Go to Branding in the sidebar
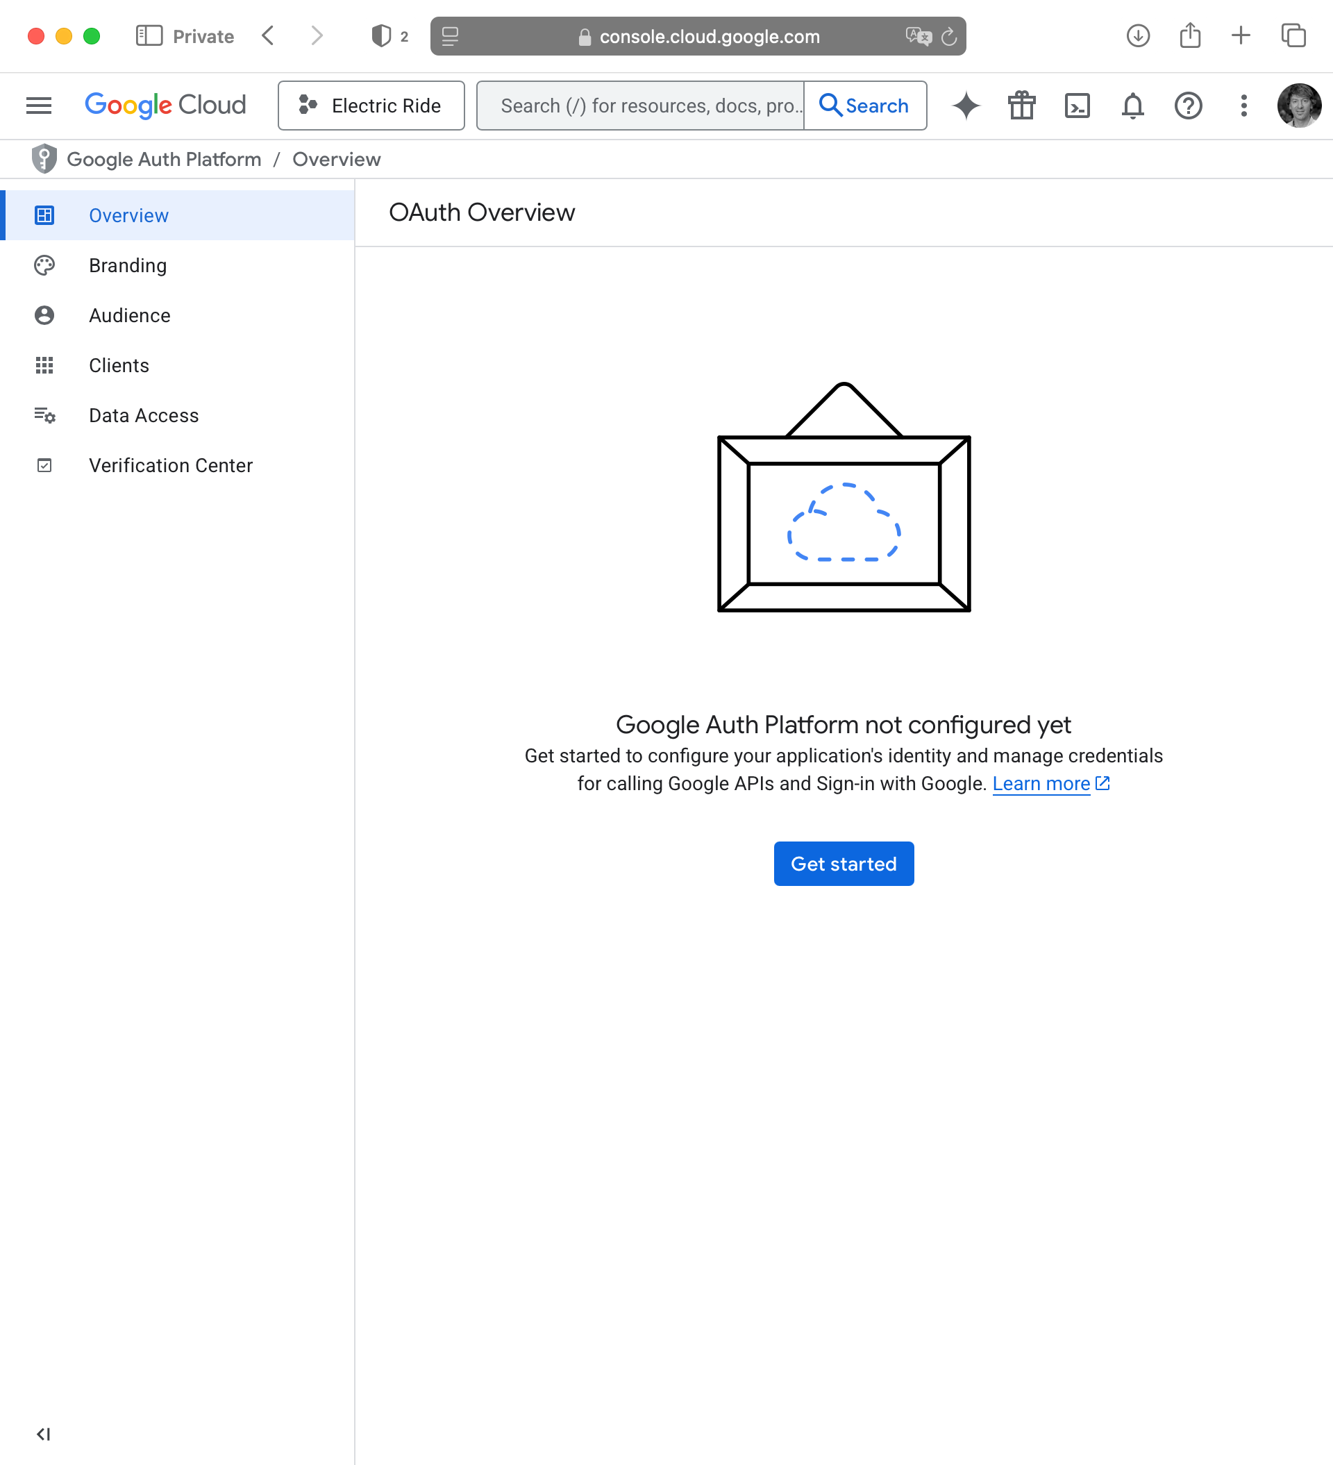Screen dimensions: 1333x1465 coord(128,265)
